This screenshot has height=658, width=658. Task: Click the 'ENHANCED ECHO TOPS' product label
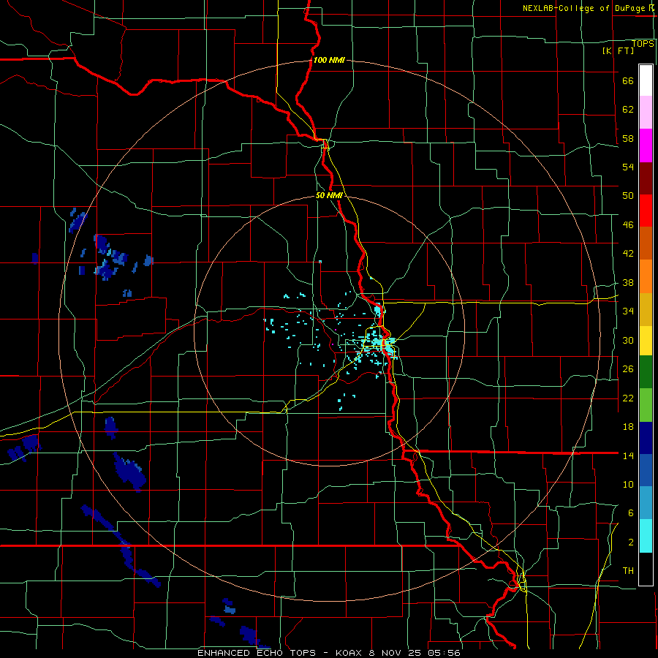[257, 653]
